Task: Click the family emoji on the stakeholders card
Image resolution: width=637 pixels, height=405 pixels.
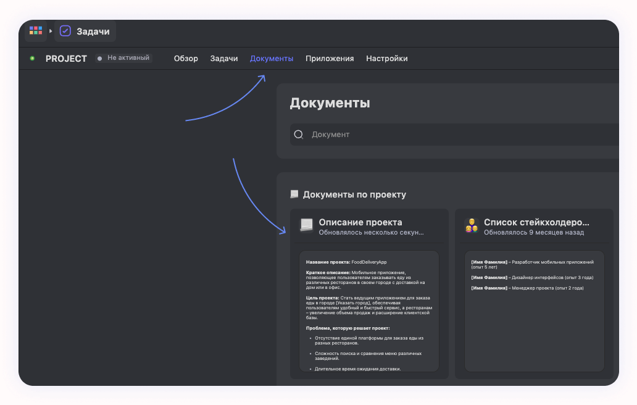Action: [472, 223]
